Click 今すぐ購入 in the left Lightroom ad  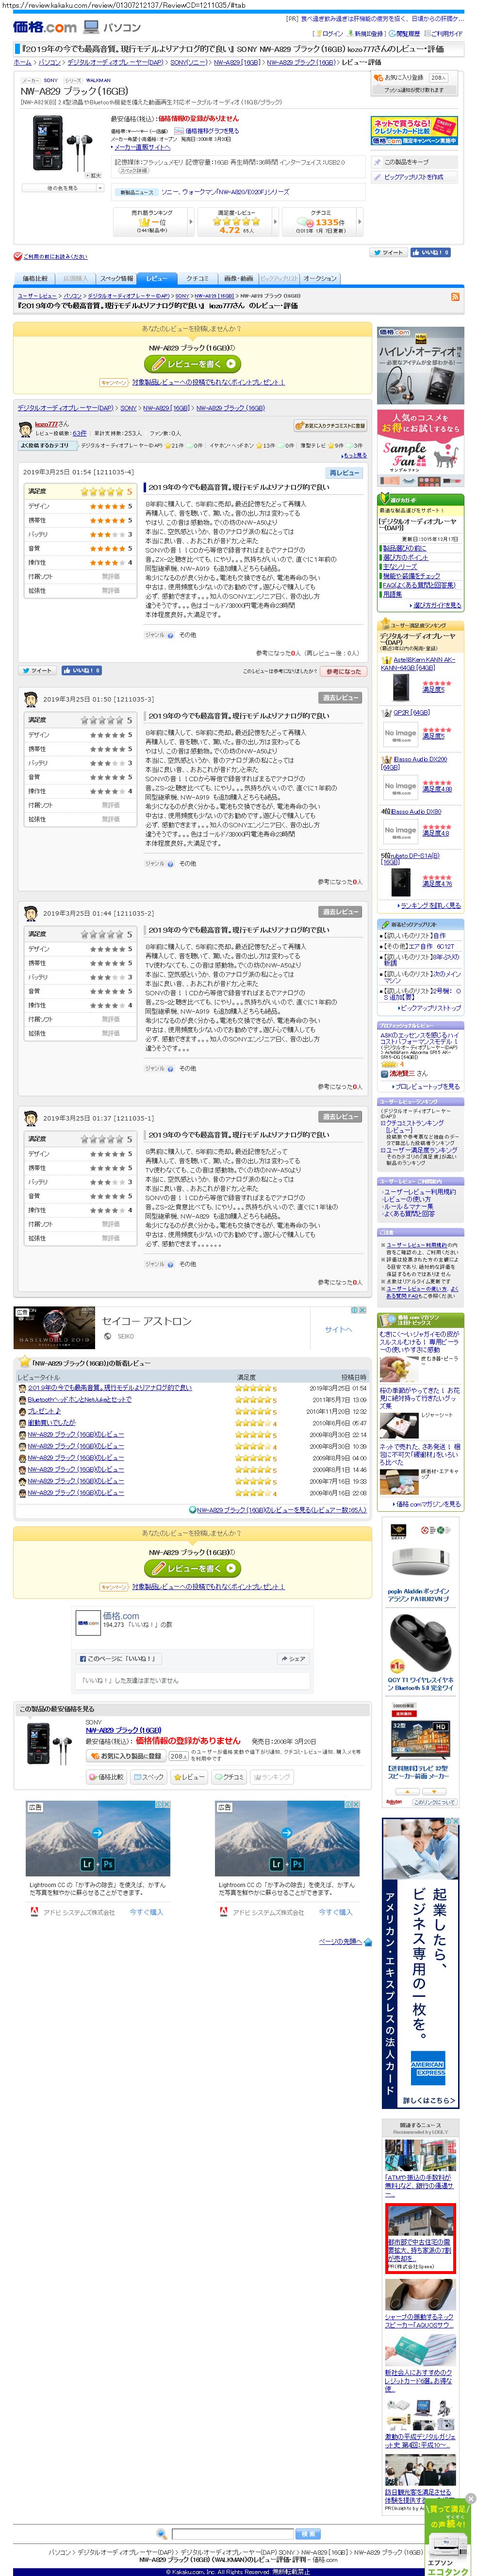pyautogui.click(x=146, y=1912)
